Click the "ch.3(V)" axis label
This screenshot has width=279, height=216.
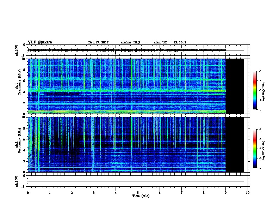pos(17,181)
